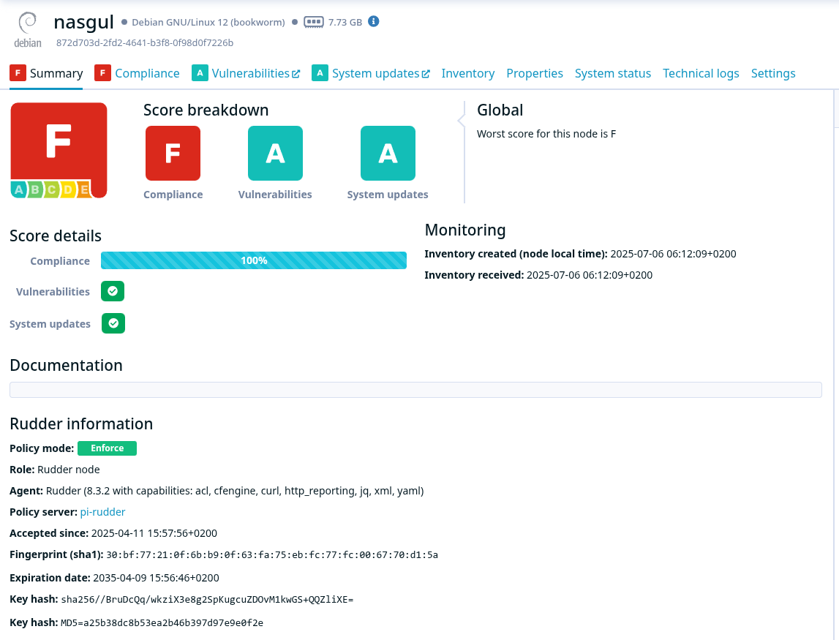The image size is (839, 640).
Task: Click the A badge on Vulnerabilities tab
Action: tap(200, 72)
